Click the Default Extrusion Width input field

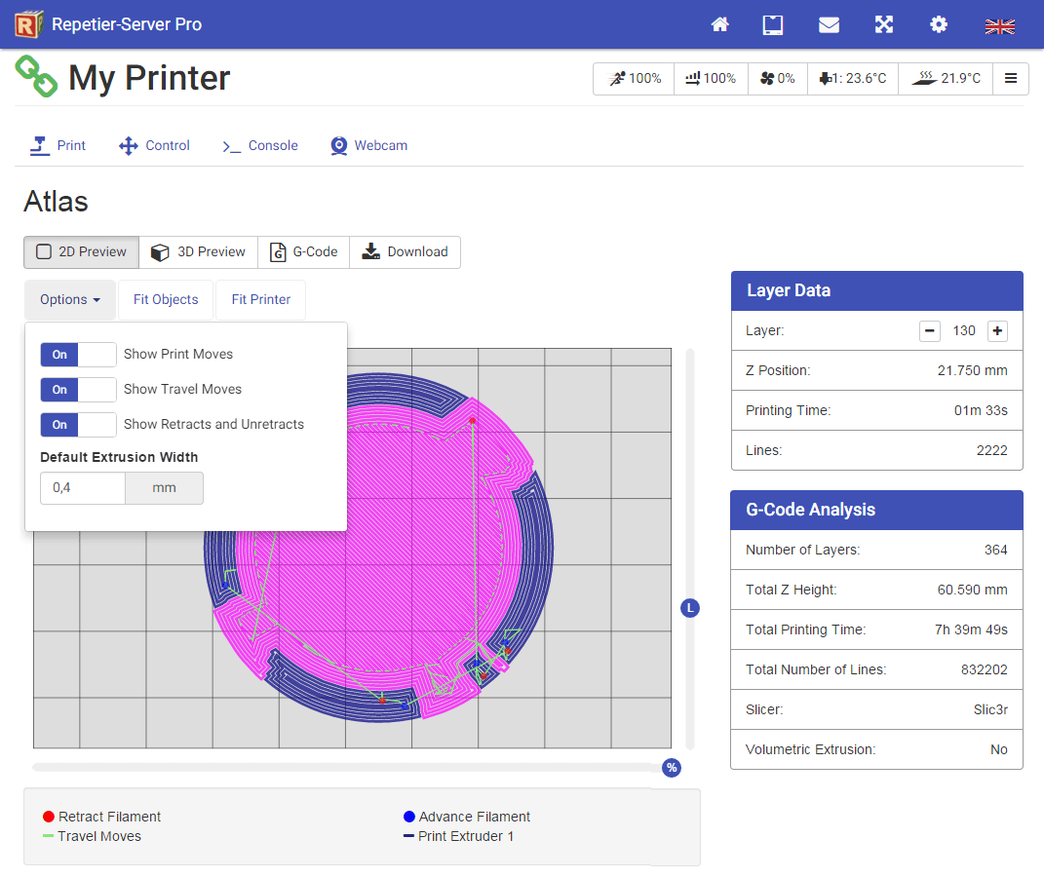point(83,488)
